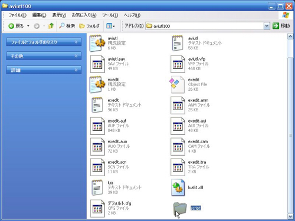Screen dimensions: 295x221
Task: Click the file name text exedit.scn
Action: 117,162
